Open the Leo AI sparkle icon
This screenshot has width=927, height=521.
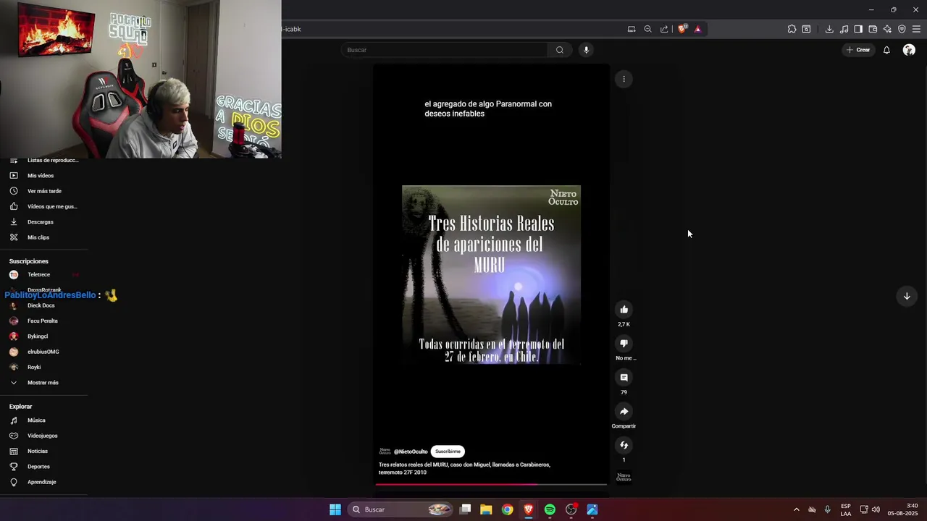(887, 29)
